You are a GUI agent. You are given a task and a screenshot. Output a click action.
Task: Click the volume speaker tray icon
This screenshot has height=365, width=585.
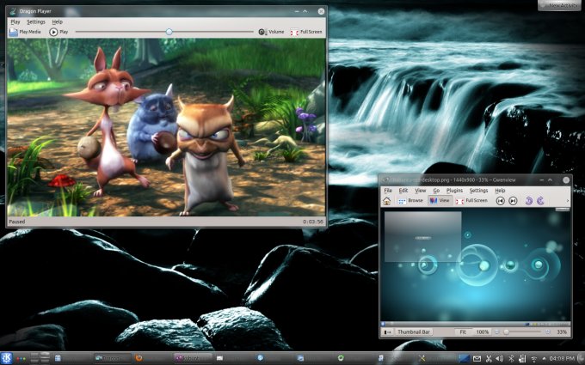point(500,359)
